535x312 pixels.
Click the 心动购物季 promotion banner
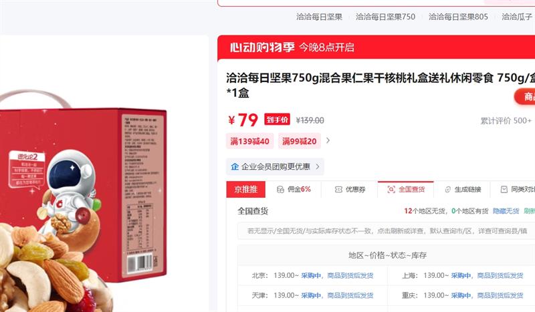(x=376, y=47)
